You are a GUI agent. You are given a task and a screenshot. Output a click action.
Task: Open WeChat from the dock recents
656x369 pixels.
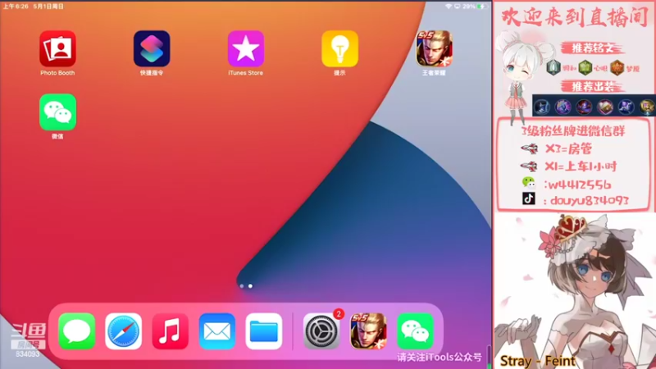pos(415,331)
